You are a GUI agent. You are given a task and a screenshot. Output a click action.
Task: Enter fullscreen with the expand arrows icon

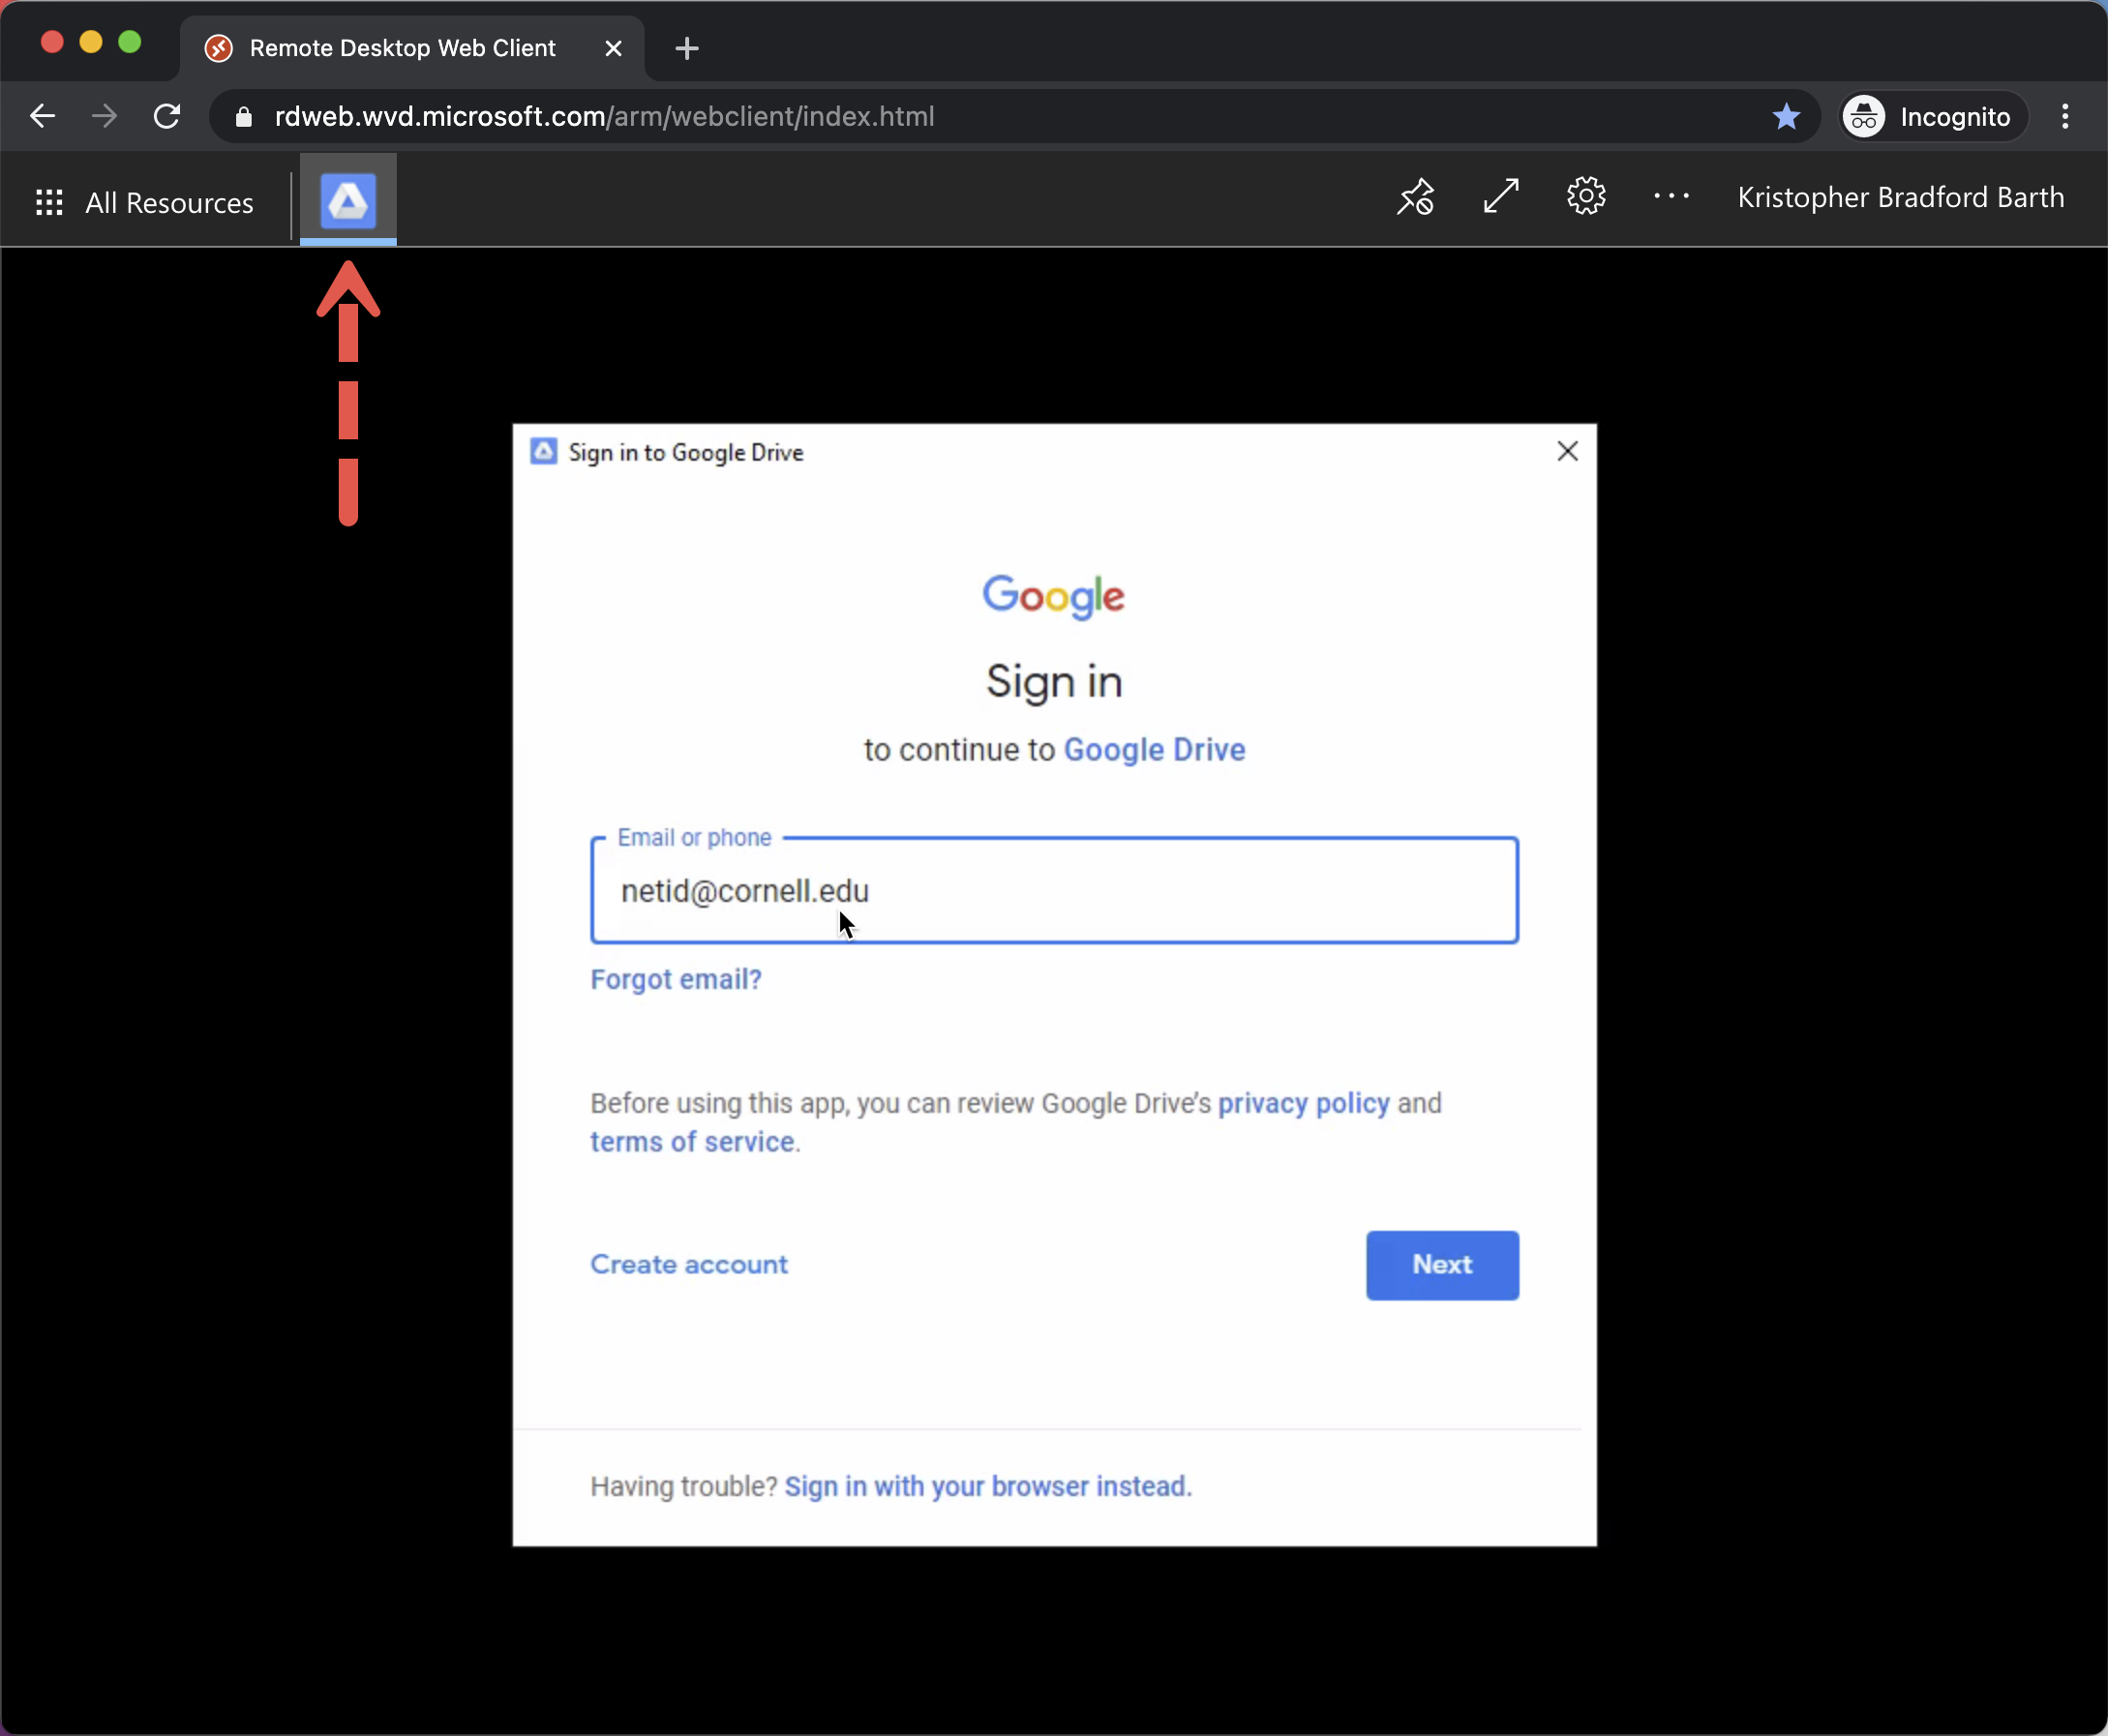pos(1501,196)
